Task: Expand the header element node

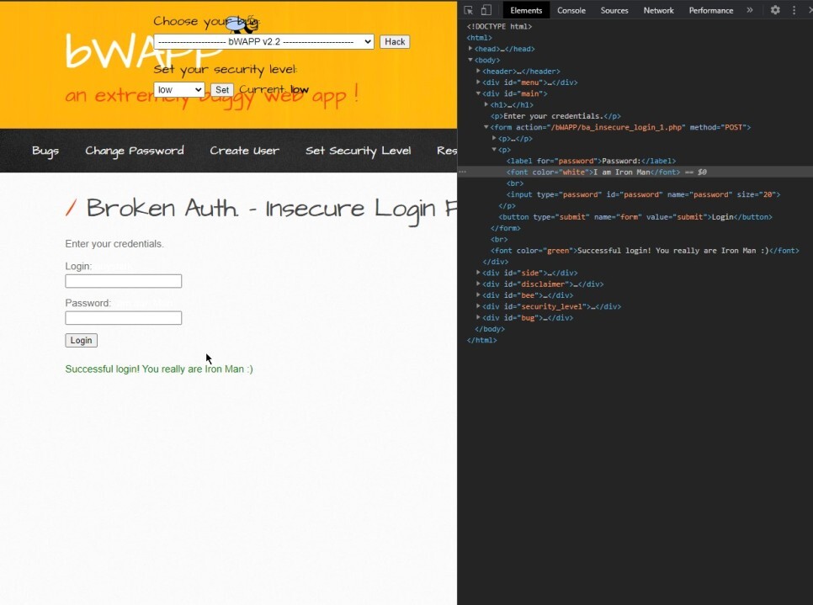Action: [478, 71]
